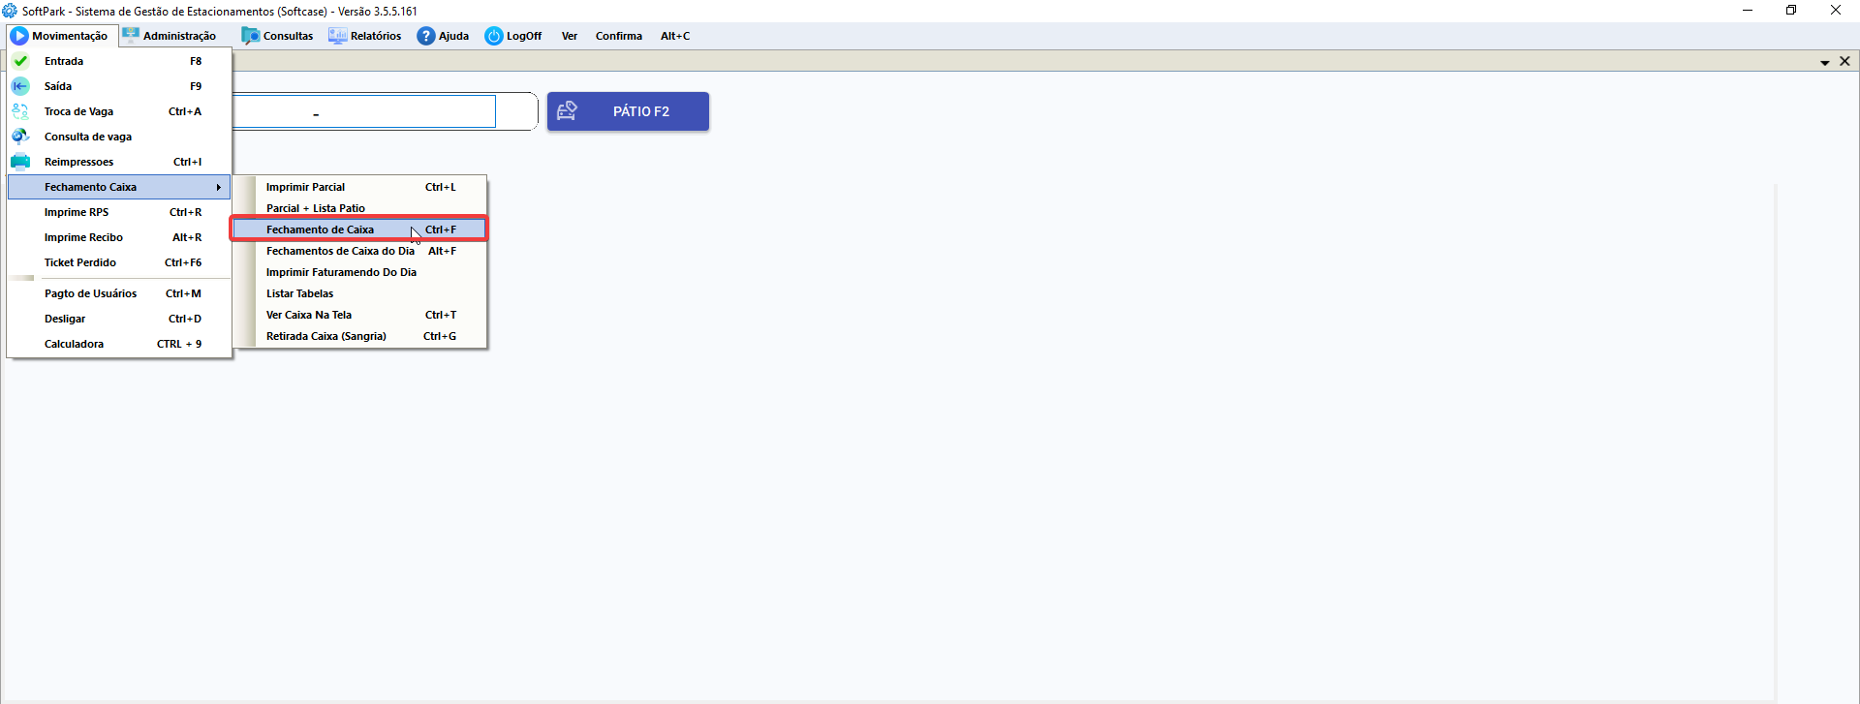
Task: Click the PÁTIO F2 button
Action: (628, 111)
